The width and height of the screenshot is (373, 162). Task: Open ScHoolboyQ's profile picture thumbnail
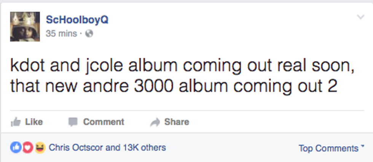[25, 26]
